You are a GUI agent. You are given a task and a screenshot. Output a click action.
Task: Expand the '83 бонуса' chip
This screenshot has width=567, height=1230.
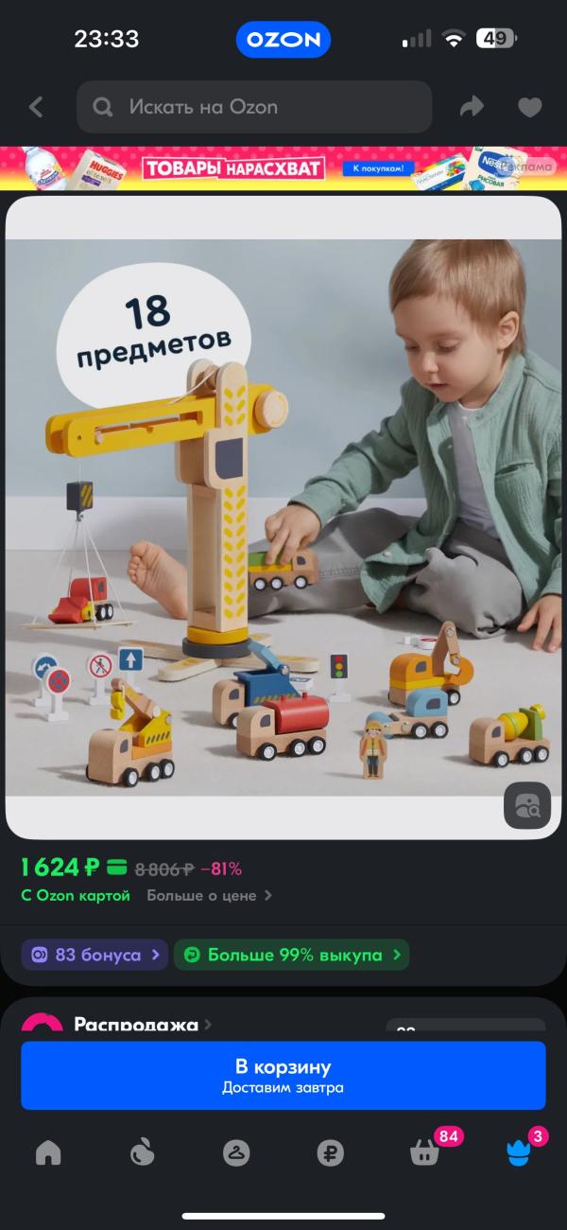[94, 955]
